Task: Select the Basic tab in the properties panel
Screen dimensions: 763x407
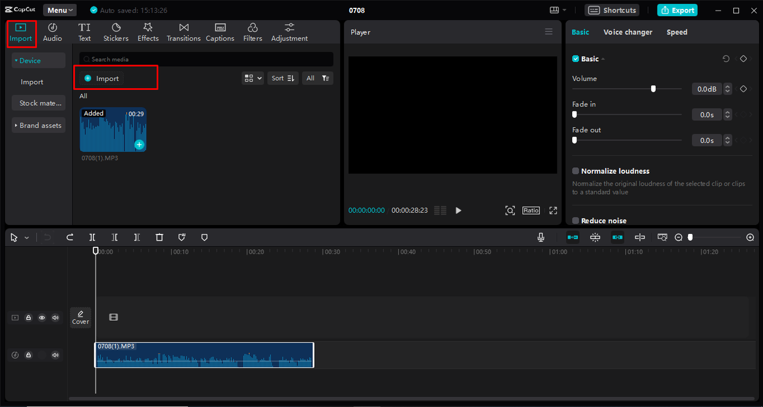Action: (581, 32)
